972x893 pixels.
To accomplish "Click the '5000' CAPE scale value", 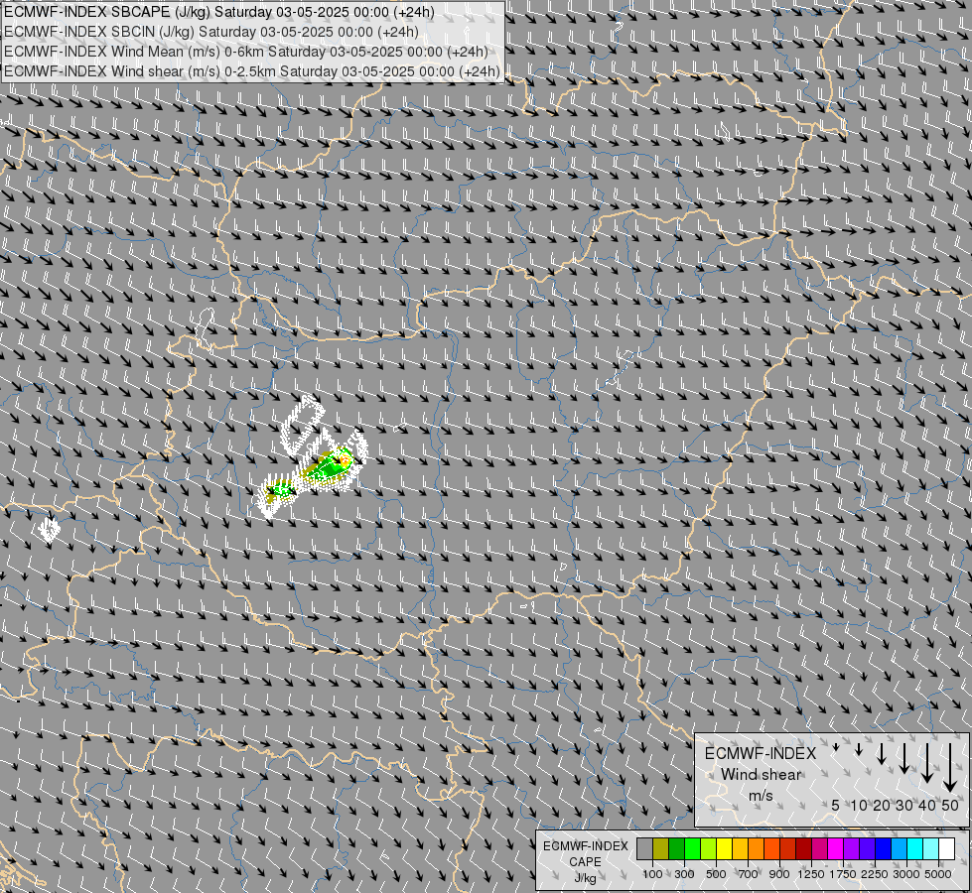I will [938, 874].
